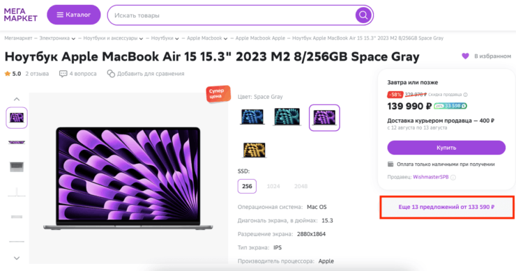Click the compare icon beside Добавить для сравнения
Image resolution: width=516 pixels, height=271 pixels.
(x=111, y=74)
